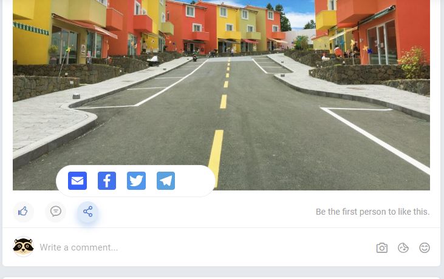Image resolution: width=444 pixels, height=279 pixels.
Task: Click the yellow center road line in the photo
Action: pos(216,158)
